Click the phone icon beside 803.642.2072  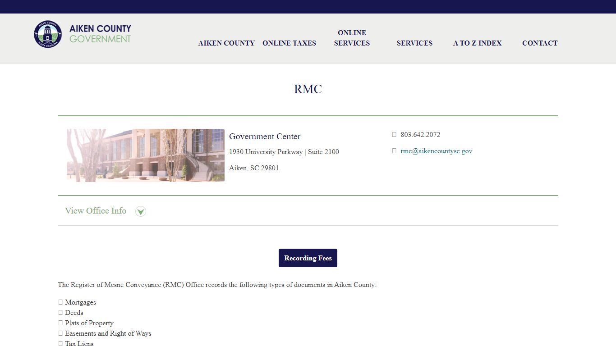coord(394,135)
